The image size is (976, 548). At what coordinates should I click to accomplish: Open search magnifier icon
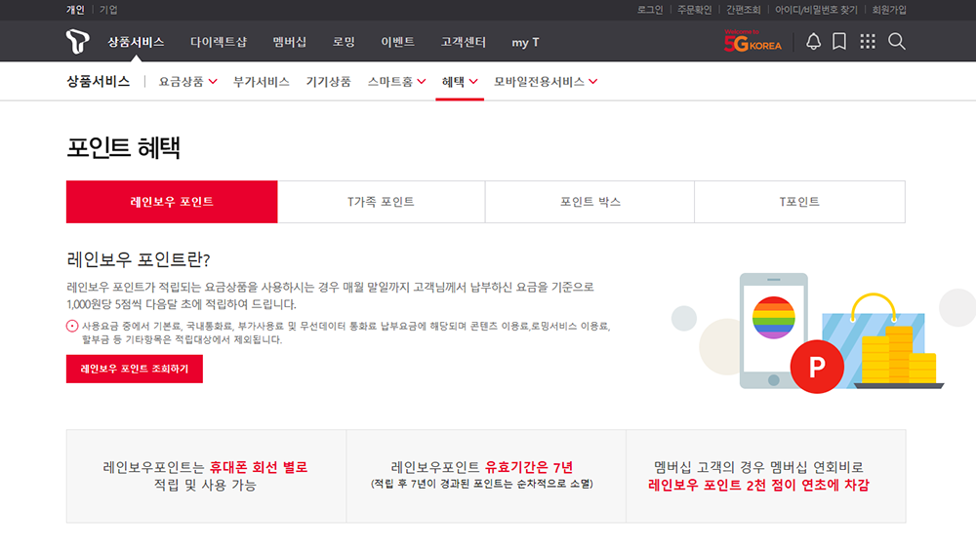896,42
